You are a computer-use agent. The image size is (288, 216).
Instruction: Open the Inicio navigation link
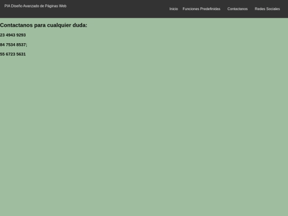point(173,9)
